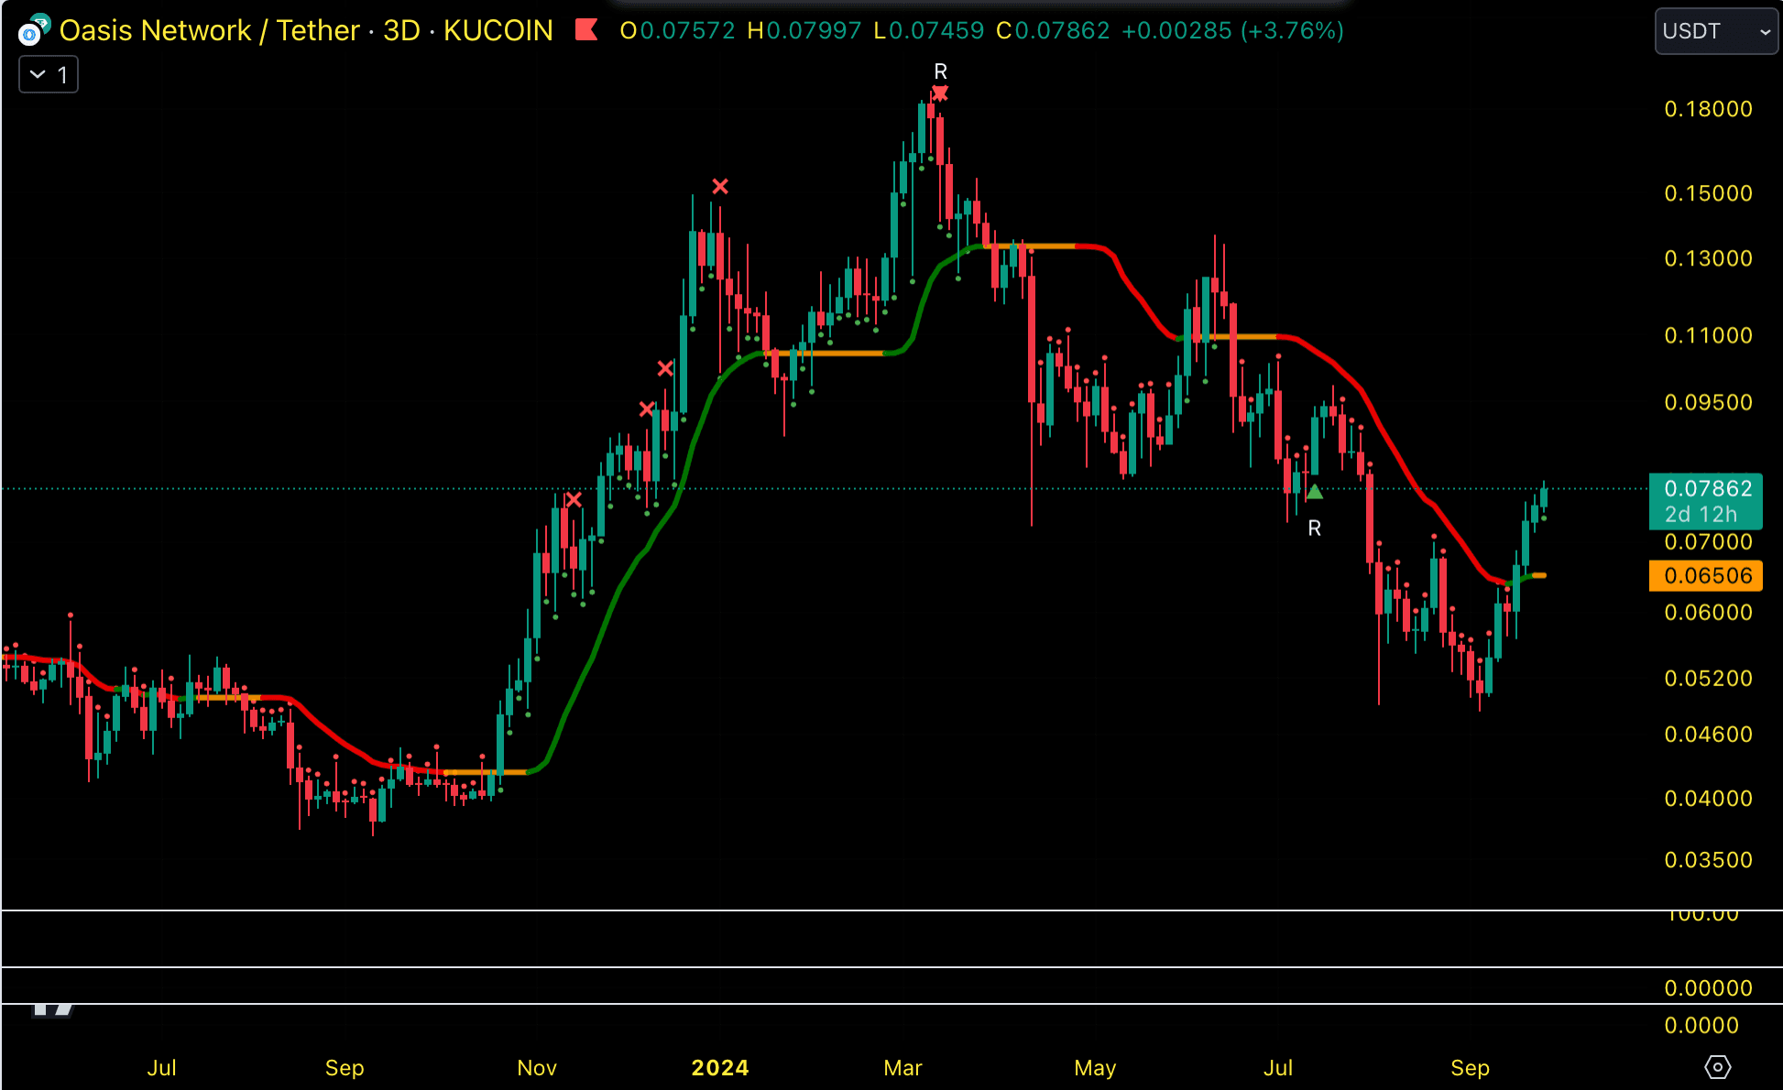Click the 0.11000 price scale label
Screen dimensions: 1783x1090
pyautogui.click(x=1708, y=335)
